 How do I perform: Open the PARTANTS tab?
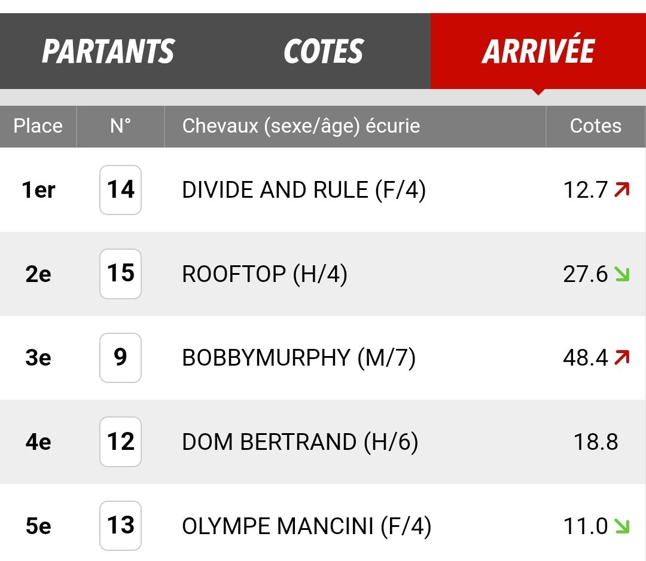pyautogui.click(x=108, y=51)
